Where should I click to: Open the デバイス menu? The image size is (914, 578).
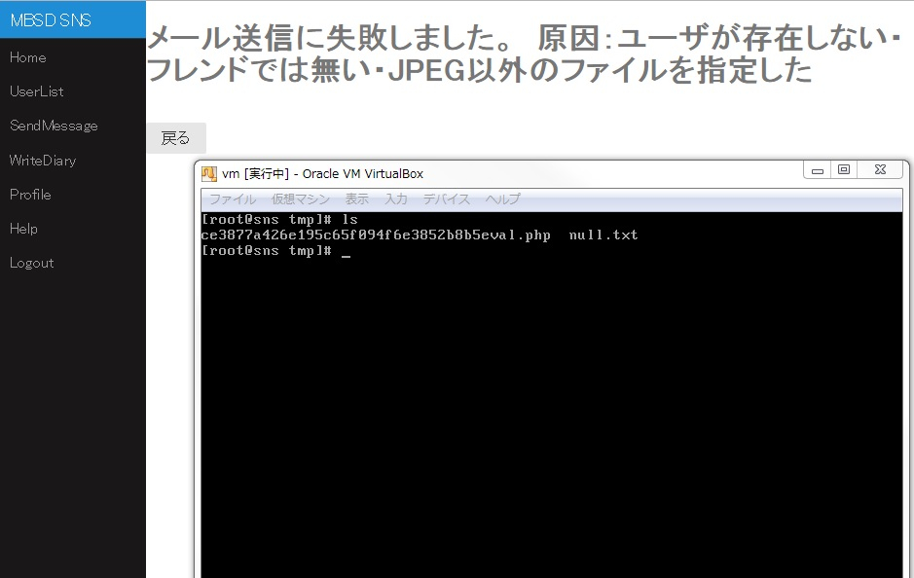click(447, 199)
